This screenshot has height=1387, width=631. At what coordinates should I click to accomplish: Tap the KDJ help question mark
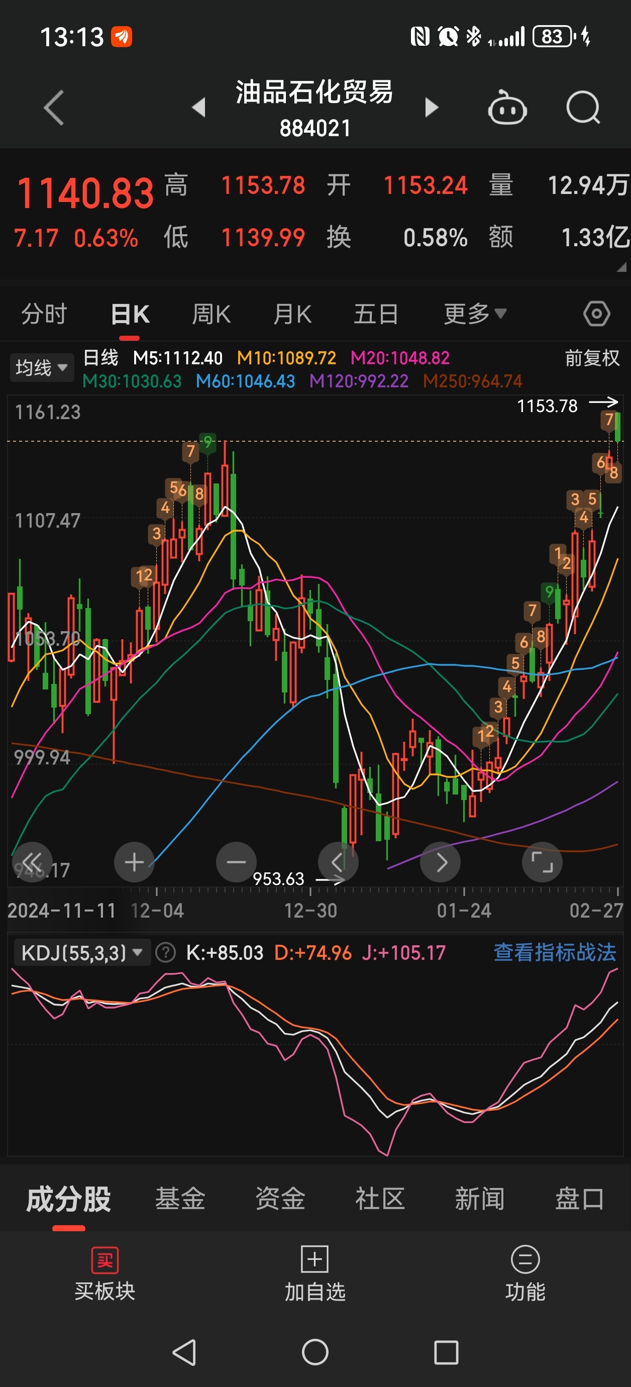(165, 953)
